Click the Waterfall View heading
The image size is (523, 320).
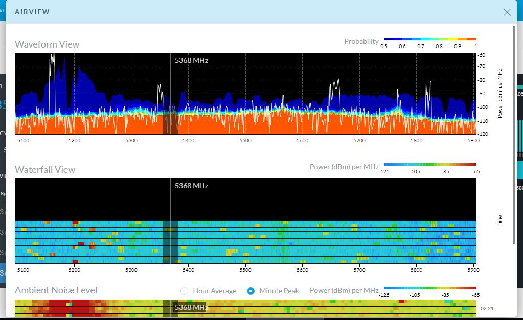[x=45, y=170]
